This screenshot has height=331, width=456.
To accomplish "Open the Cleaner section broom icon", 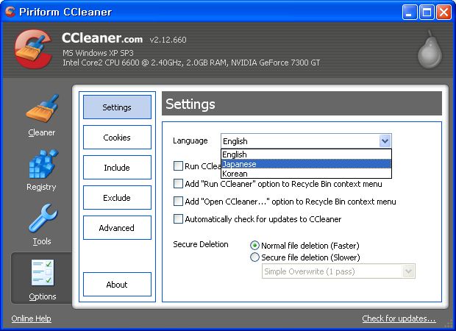I will [42, 109].
